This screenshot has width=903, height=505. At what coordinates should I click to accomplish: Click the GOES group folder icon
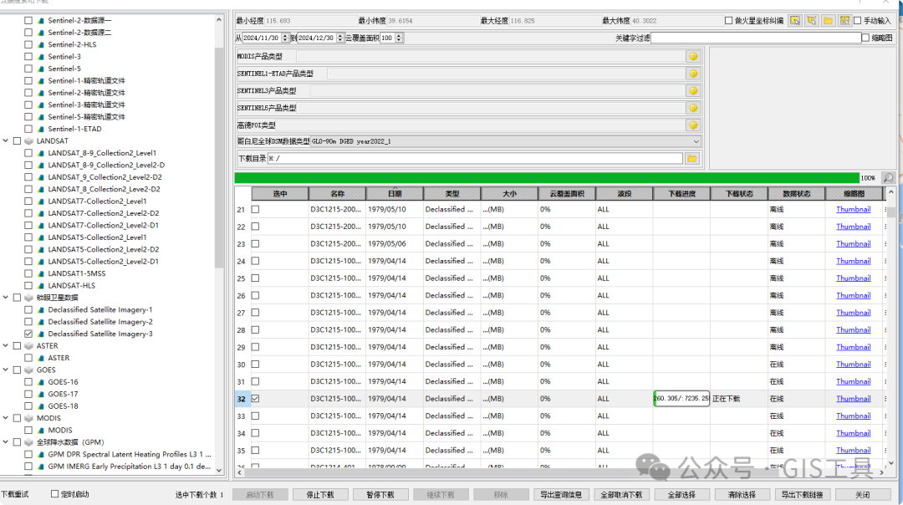click(x=28, y=370)
